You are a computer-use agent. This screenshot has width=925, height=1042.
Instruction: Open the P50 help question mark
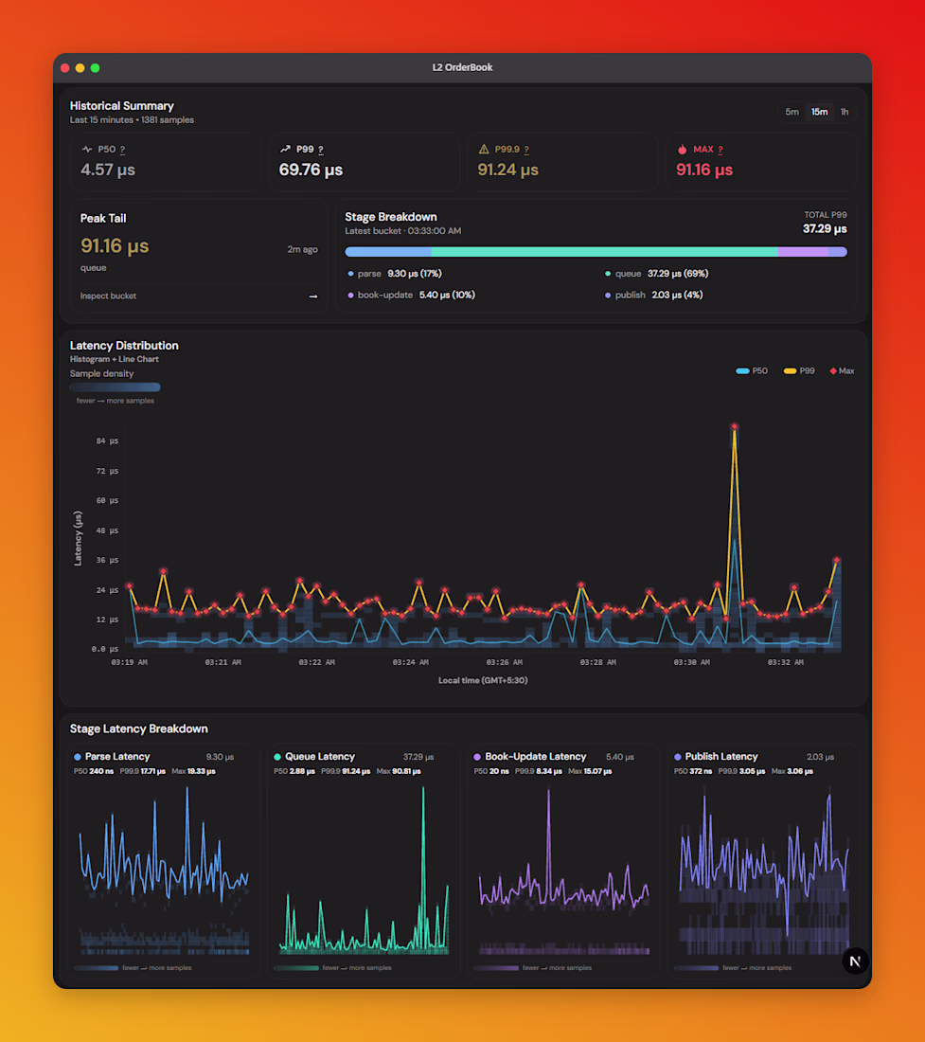click(122, 151)
